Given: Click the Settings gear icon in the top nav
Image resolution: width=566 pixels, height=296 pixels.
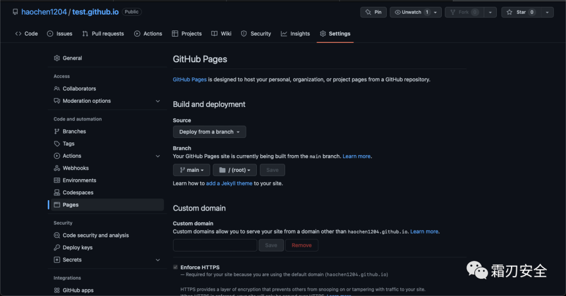Looking at the screenshot, I should (x=323, y=34).
